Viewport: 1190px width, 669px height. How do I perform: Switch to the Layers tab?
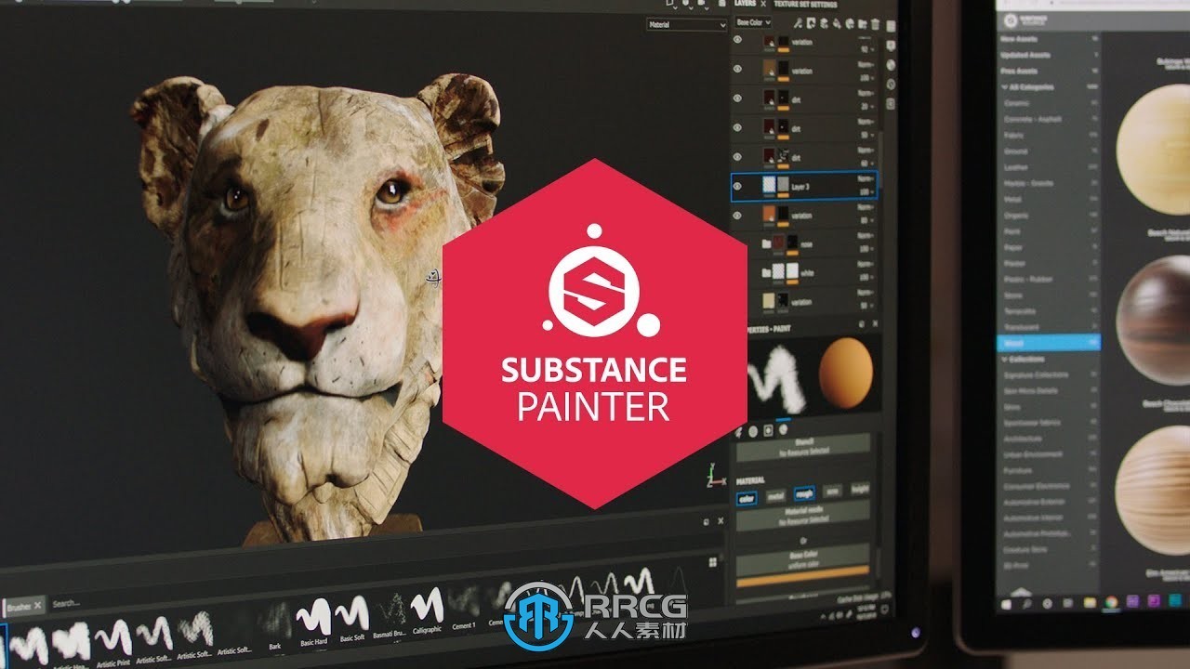(x=745, y=4)
